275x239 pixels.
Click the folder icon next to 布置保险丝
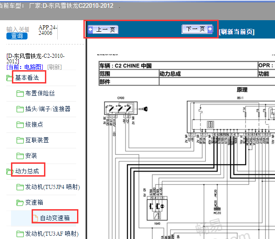coord(20,94)
